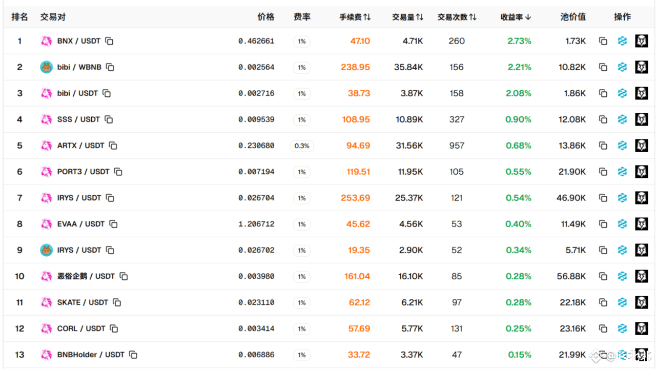Open the BNBHolder / USDT trading pair
The width and height of the screenshot is (656, 369).
[91, 355]
